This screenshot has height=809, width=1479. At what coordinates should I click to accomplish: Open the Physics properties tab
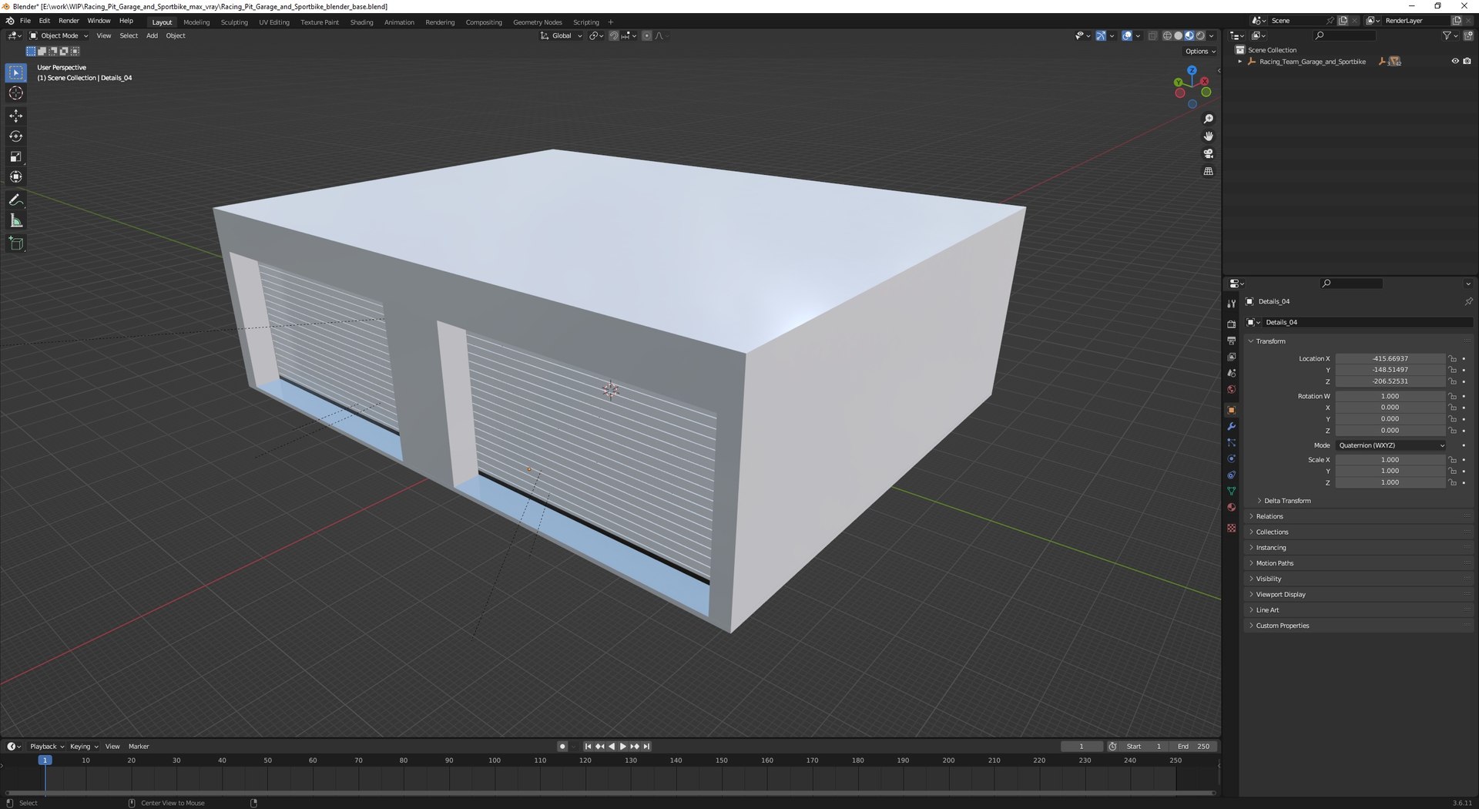[x=1231, y=459]
